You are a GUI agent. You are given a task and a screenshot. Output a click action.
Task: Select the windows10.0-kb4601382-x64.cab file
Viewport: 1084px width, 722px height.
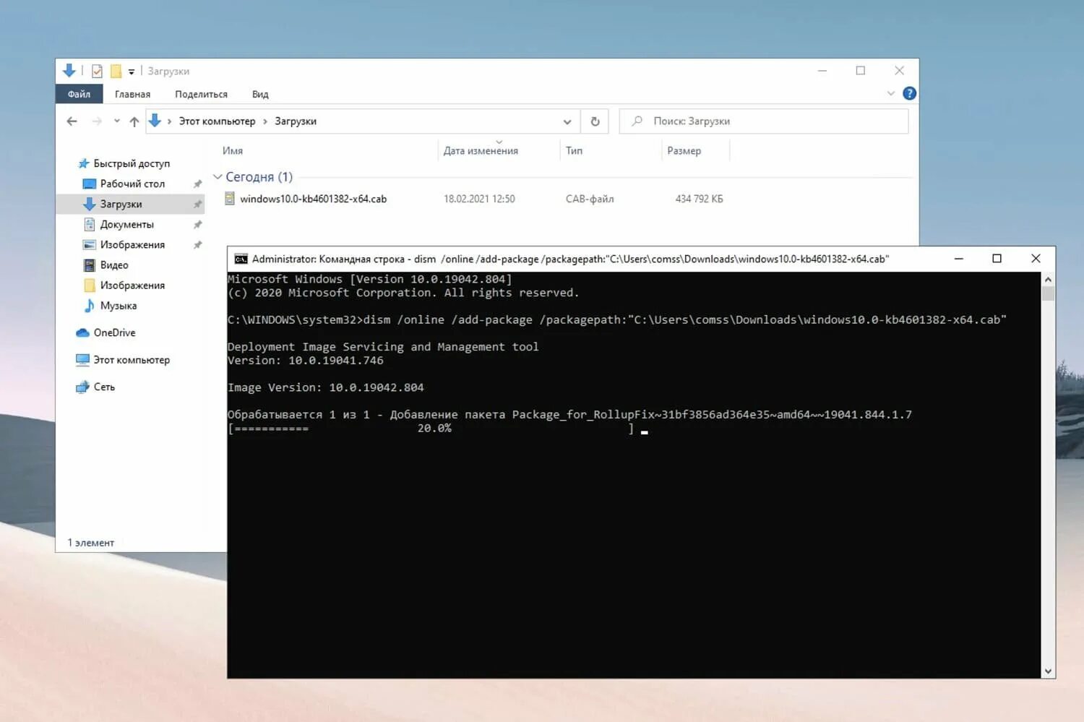pyautogui.click(x=313, y=199)
